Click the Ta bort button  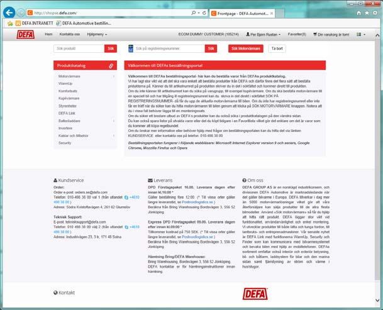pos(277,48)
